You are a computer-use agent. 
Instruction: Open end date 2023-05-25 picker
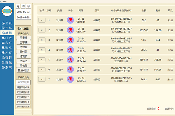pyautogui.click(x=23, y=17)
